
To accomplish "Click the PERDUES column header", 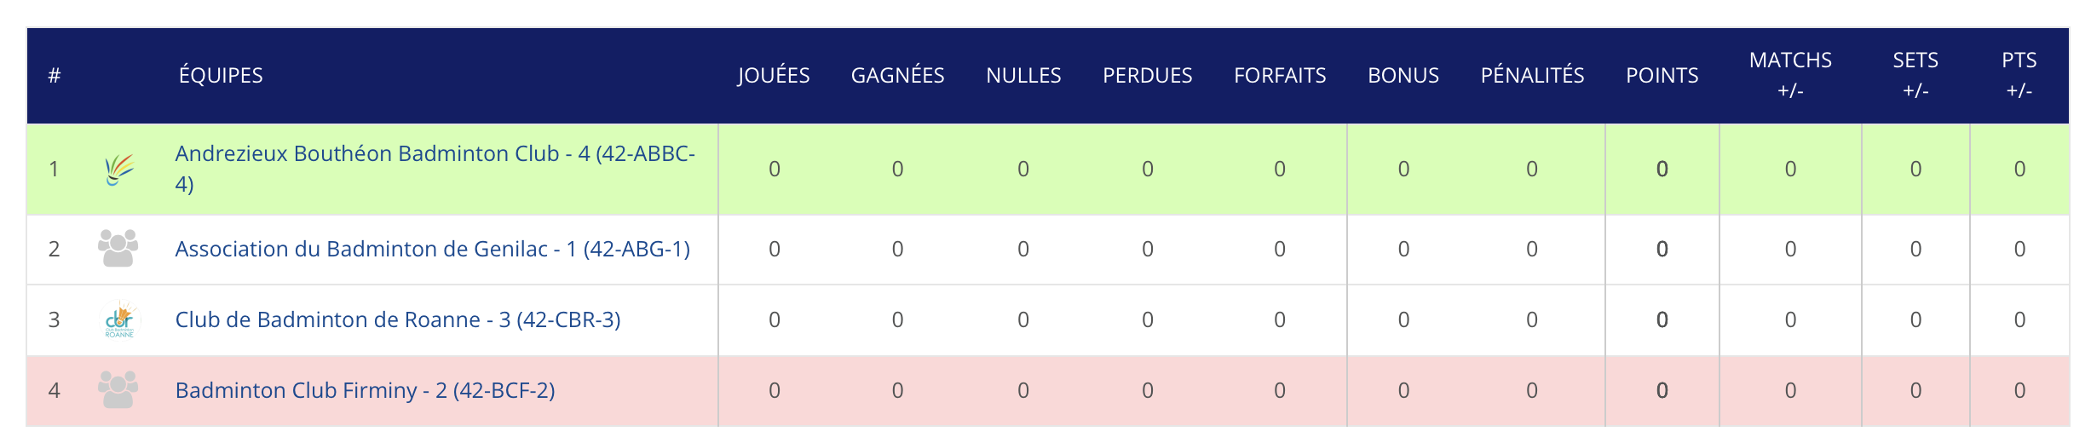I will pyautogui.click(x=1148, y=75).
